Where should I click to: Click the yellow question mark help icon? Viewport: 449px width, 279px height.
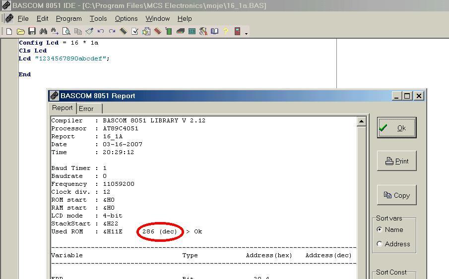[226, 31]
